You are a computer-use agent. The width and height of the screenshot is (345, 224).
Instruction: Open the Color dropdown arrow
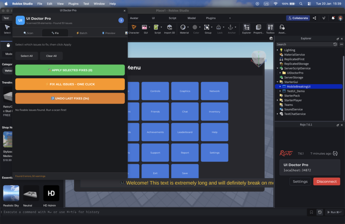[x=200, y=27]
